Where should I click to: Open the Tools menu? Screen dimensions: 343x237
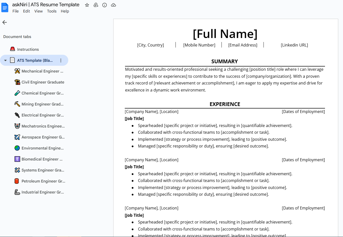tap(52, 11)
